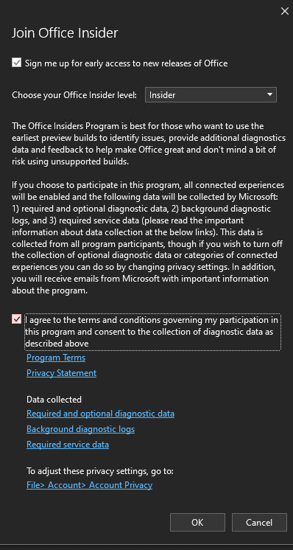Open 'Required and optional diagnostic data' link
Image resolution: width=293 pixels, height=550 pixels.
click(x=100, y=414)
